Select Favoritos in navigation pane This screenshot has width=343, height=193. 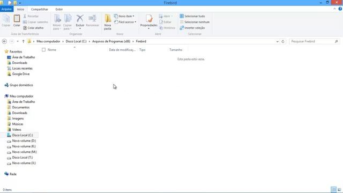[16, 51]
